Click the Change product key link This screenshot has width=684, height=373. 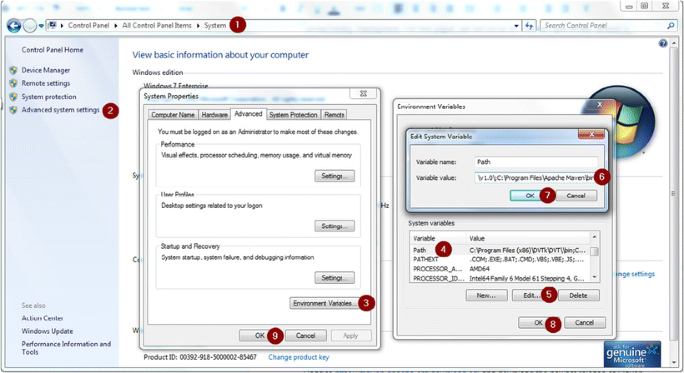[x=298, y=357]
